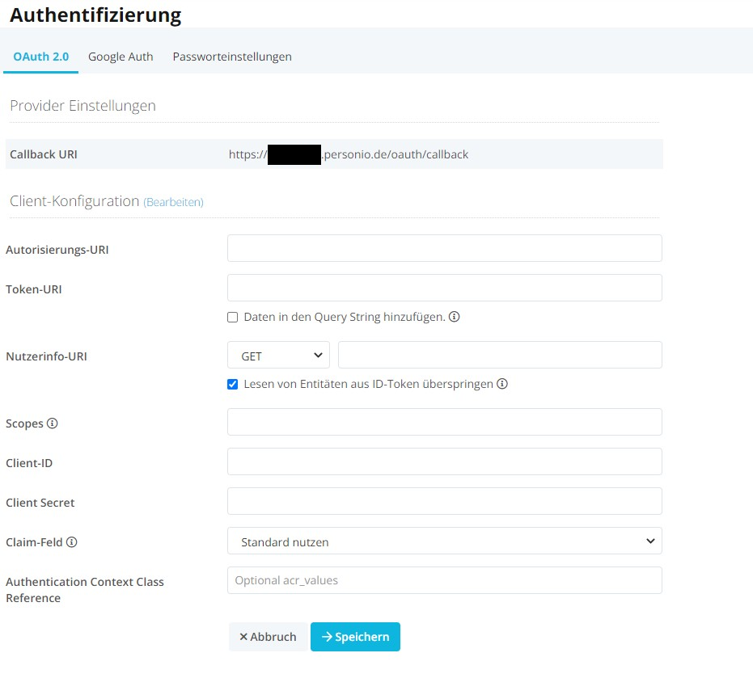753x674 pixels.
Task: Click the Bearbeiten link
Action: [173, 202]
